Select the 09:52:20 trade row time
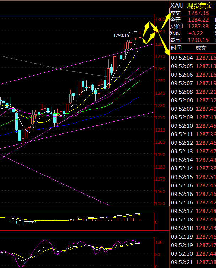The width and height of the screenshot is (216, 268). tap(182, 254)
